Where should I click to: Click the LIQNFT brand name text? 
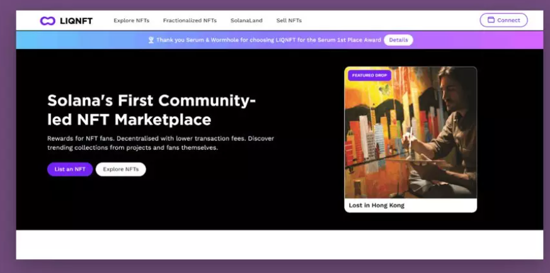pos(76,21)
